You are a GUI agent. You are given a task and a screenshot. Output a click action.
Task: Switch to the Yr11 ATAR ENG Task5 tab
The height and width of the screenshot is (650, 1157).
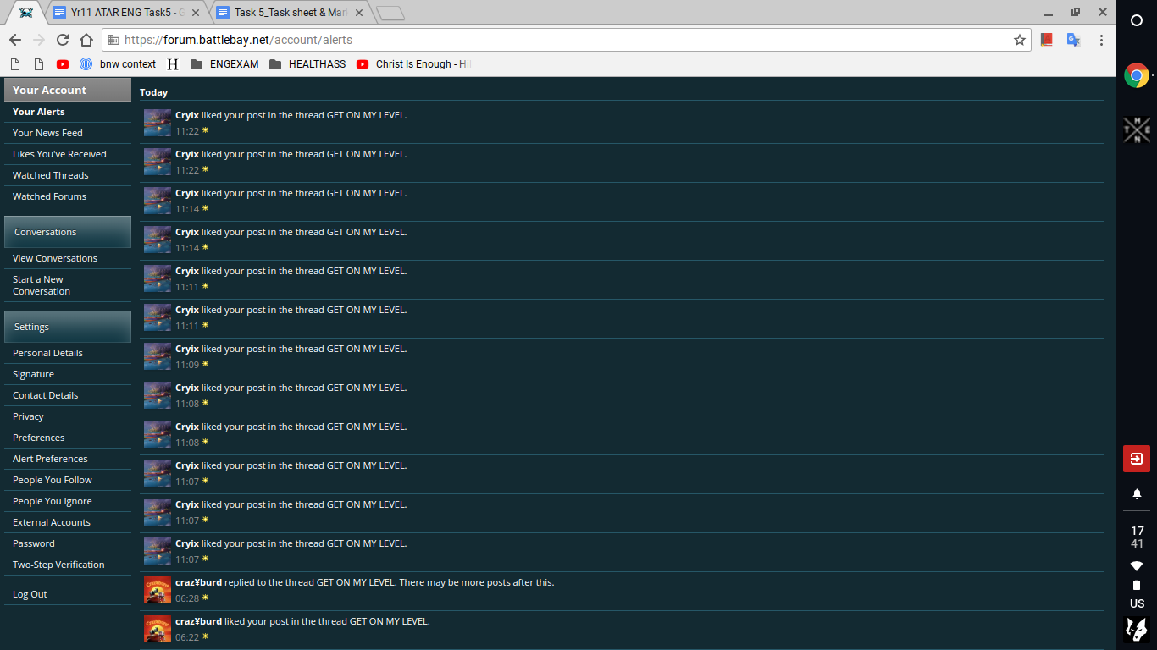click(x=125, y=13)
